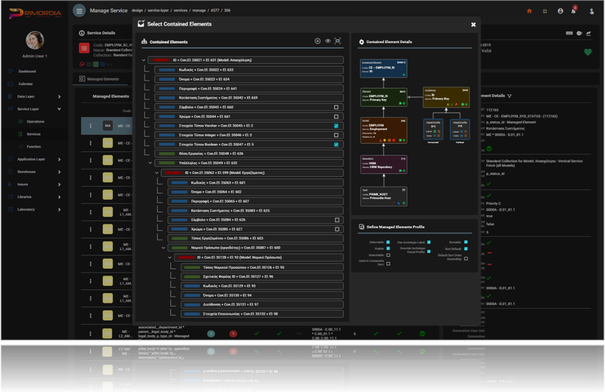The height and width of the screenshot is (392, 605).
Task: Close the Select Contained Elements dialog
Action: (x=473, y=24)
